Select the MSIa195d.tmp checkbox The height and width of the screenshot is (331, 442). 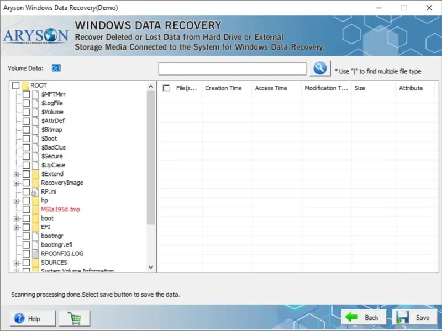(x=26, y=210)
